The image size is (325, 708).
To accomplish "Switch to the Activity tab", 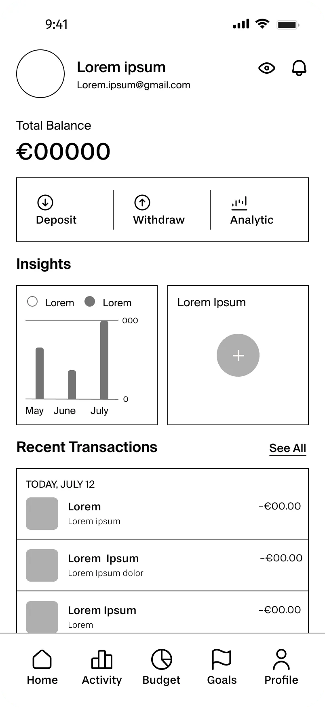I will click(x=102, y=667).
